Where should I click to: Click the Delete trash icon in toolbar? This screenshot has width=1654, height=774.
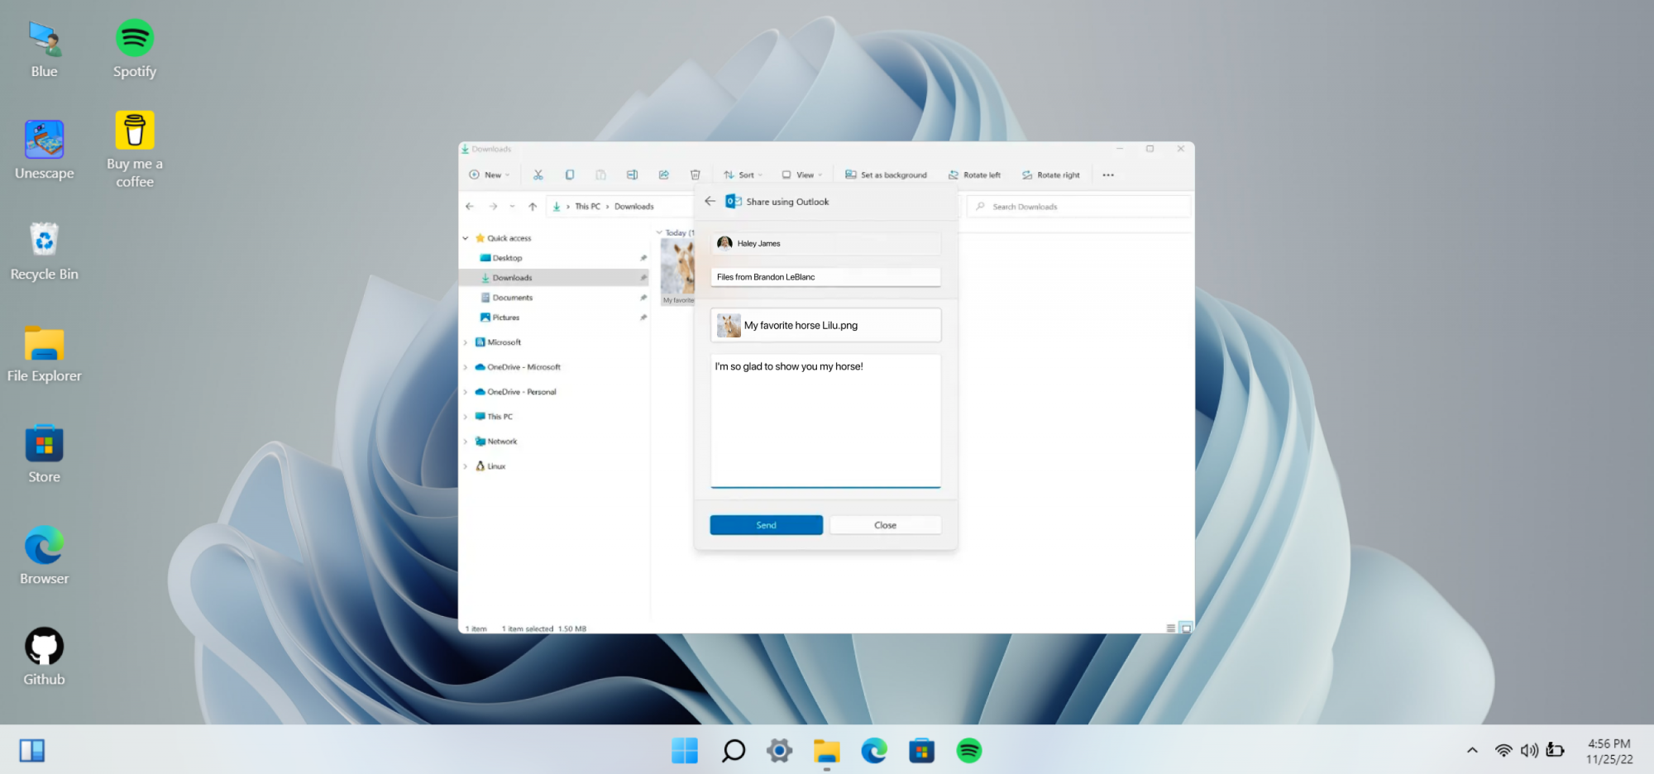696,174
